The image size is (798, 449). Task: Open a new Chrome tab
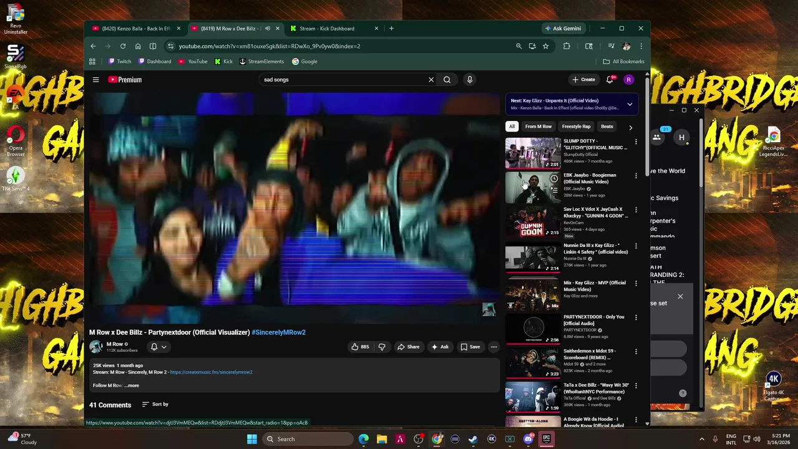point(392,29)
